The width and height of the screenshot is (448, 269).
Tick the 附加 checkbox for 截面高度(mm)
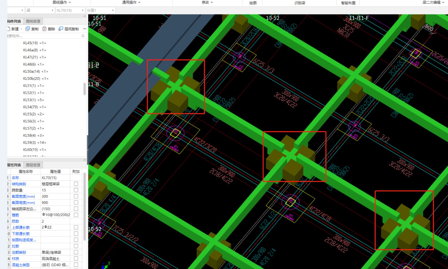(x=76, y=202)
